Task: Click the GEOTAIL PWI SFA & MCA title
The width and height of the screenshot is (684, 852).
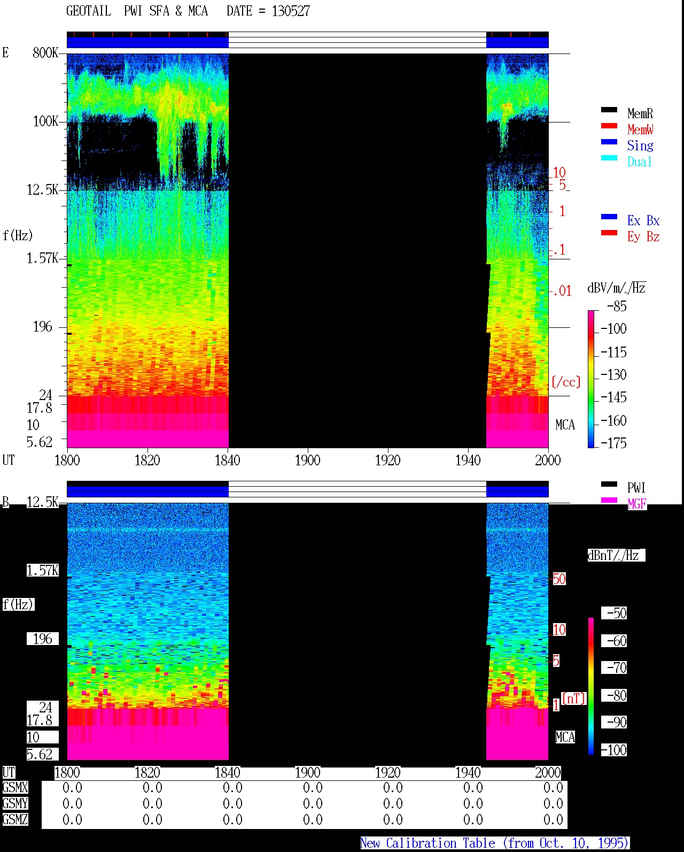Action: (137, 11)
